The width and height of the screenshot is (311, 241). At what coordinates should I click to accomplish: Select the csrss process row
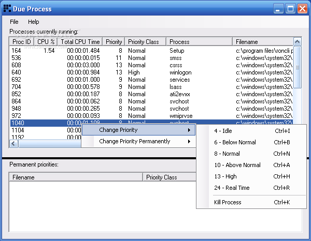click(151, 65)
